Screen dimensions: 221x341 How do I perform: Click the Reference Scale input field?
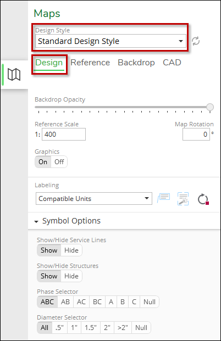tap(64, 135)
